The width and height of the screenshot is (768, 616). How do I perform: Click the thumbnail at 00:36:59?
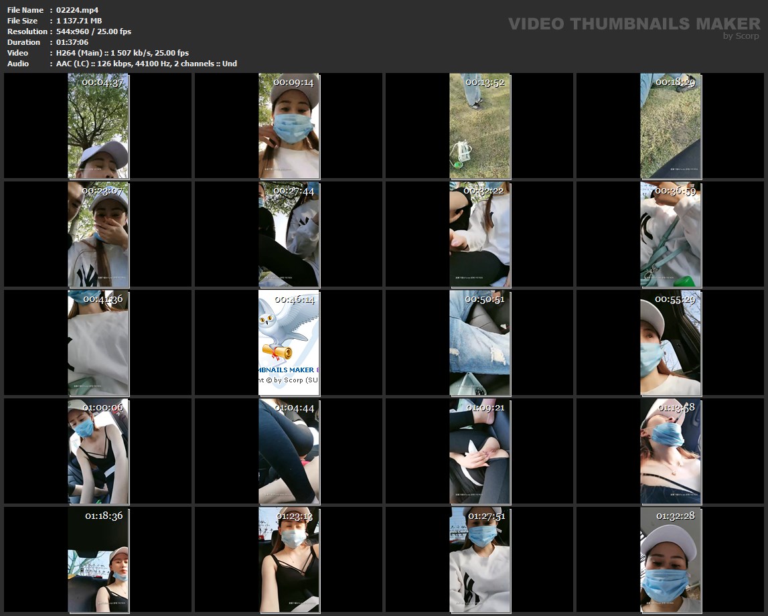pyautogui.click(x=670, y=234)
